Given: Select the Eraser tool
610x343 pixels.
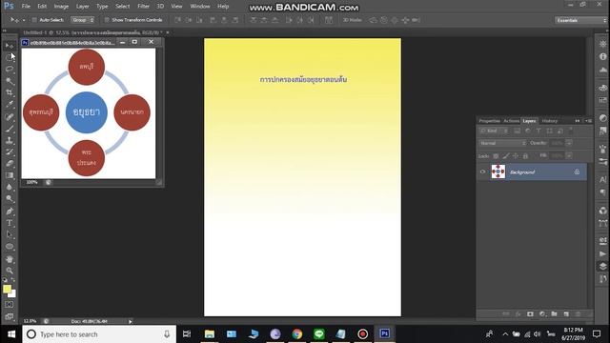Looking at the screenshot, I should coord(10,163).
